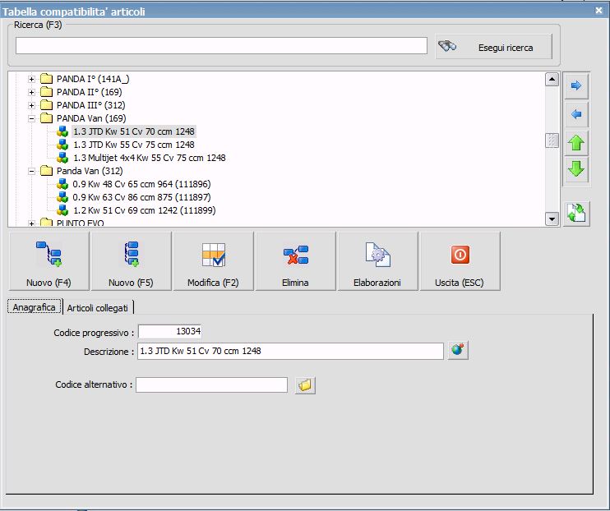The image size is (610, 511).
Task: Select 1.3 Multijet 4x4 Kw 55 item
Action: coord(150,158)
